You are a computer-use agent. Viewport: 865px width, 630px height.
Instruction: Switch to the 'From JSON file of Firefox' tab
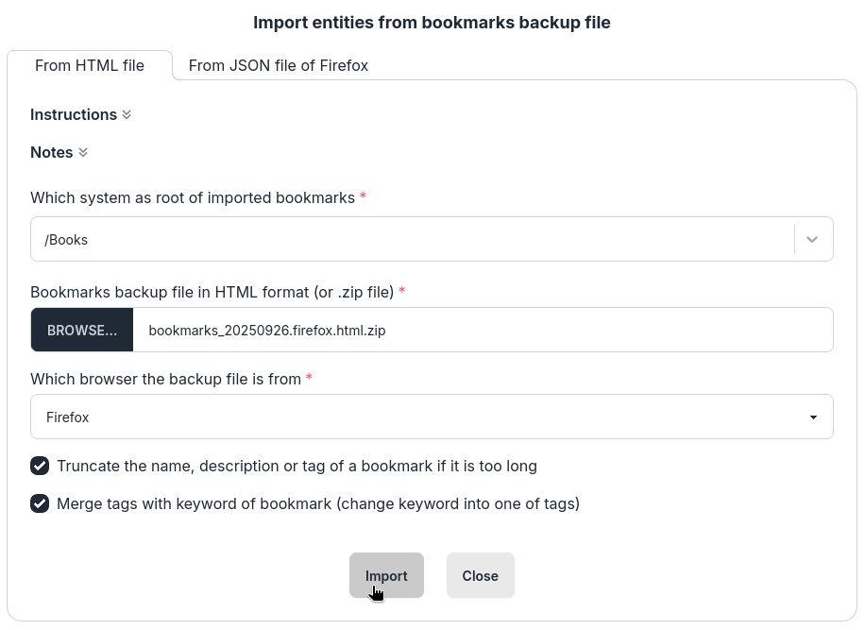point(278,66)
